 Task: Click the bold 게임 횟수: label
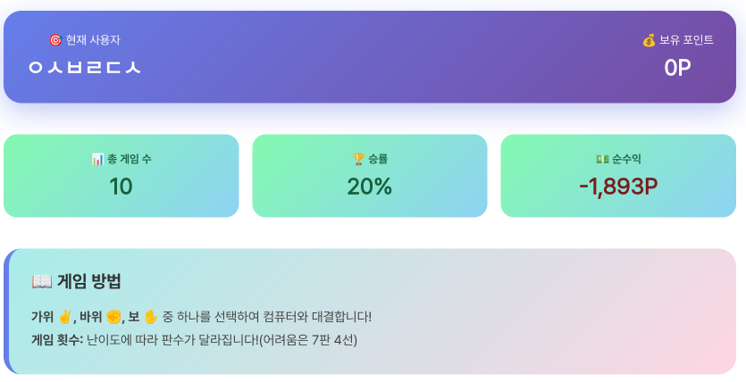(57, 340)
